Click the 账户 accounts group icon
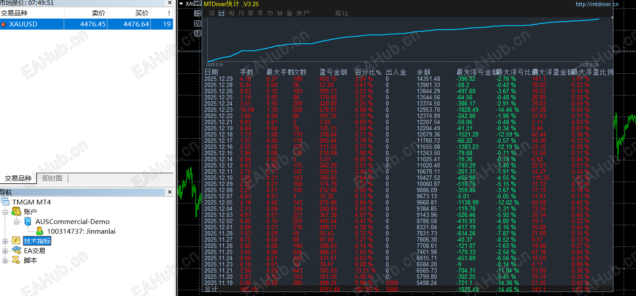This screenshot has width=636, height=296. 16,212
